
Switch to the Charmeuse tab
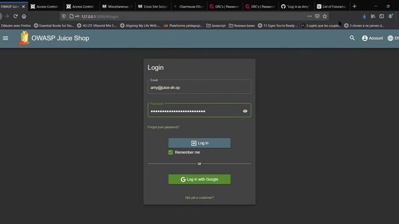tap(189, 7)
